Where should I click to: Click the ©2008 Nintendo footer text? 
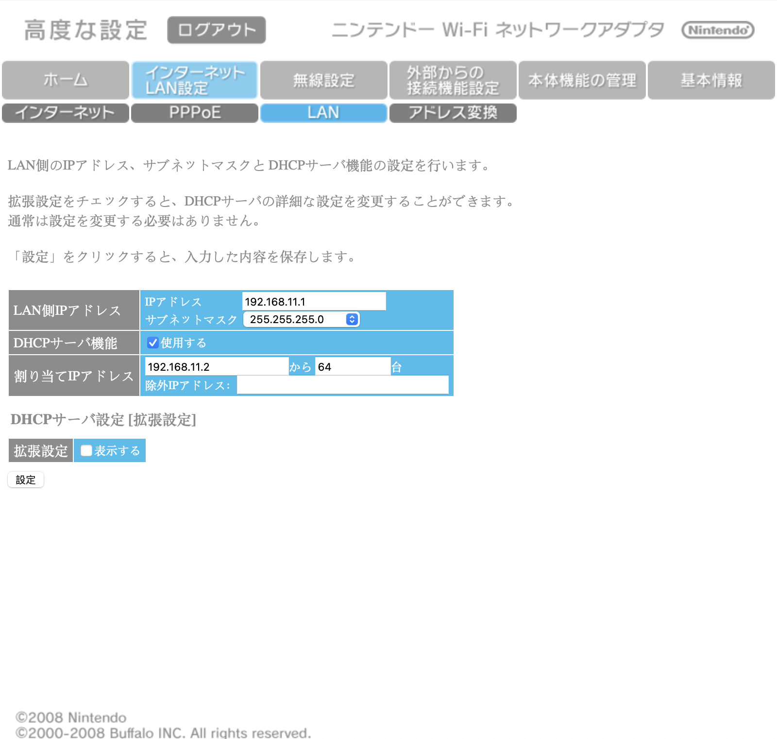pyautogui.click(x=71, y=717)
